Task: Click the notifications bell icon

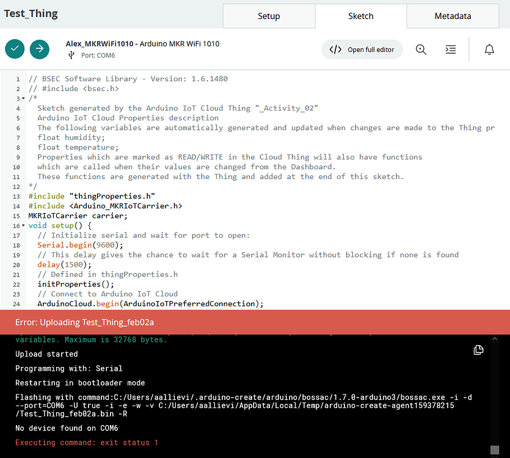Action: coord(489,49)
